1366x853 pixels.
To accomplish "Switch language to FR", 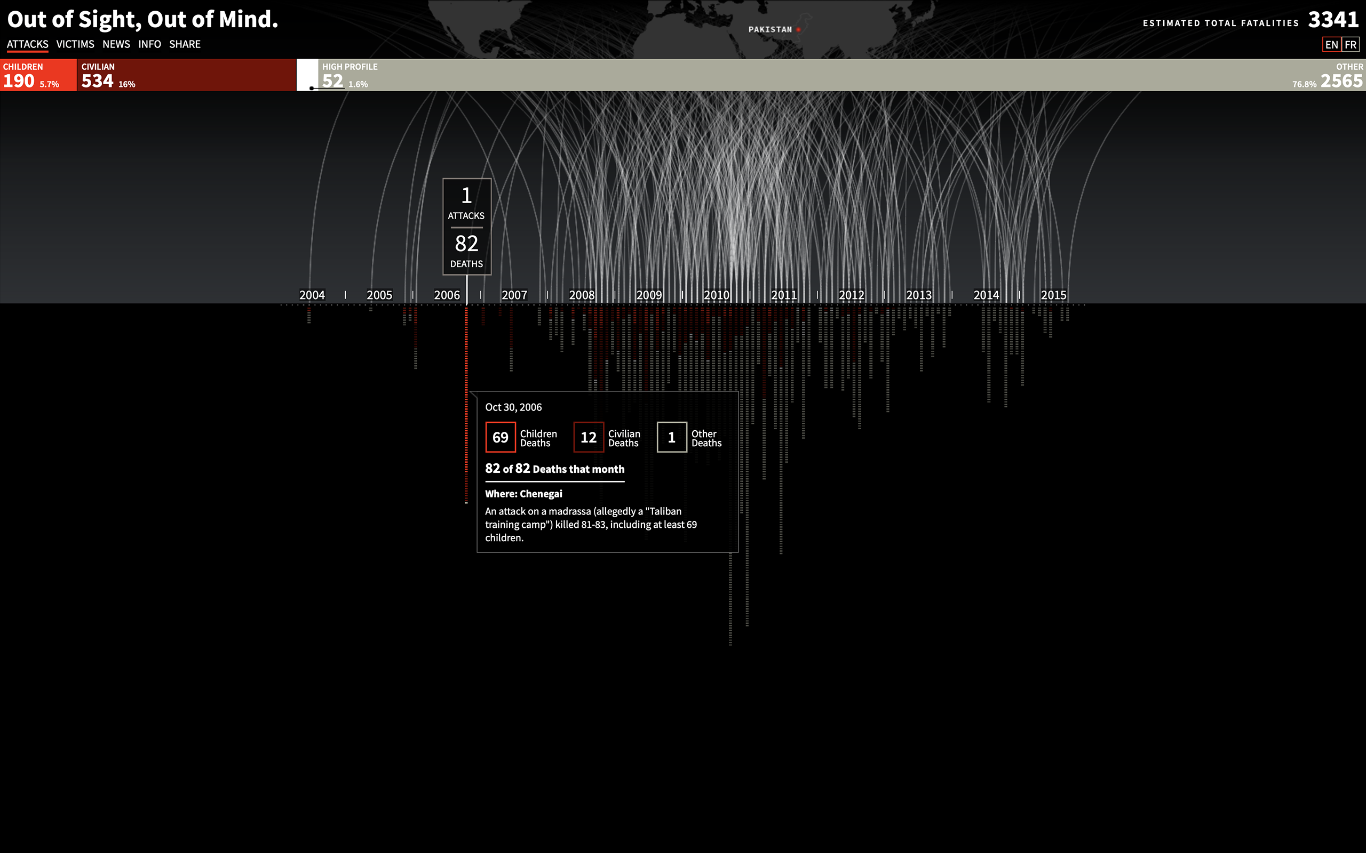I will (x=1350, y=45).
